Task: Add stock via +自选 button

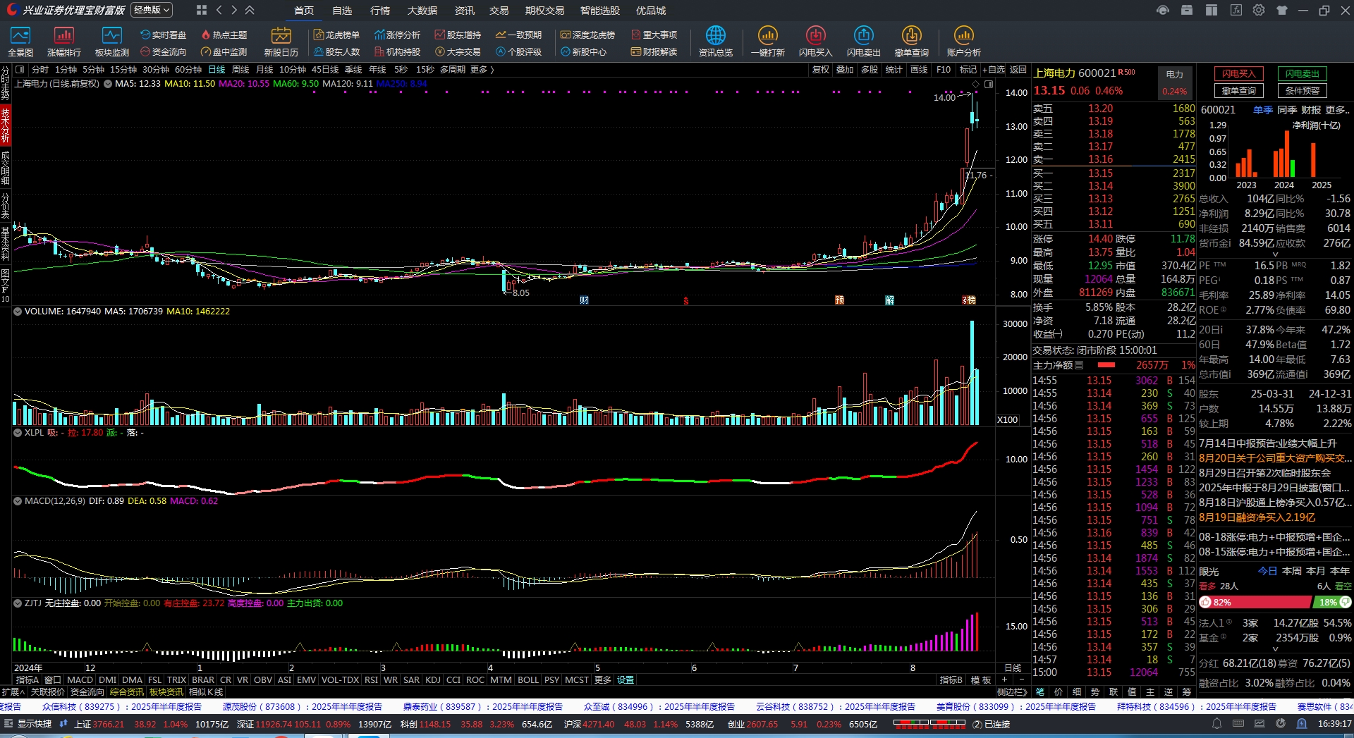Action: (x=994, y=70)
